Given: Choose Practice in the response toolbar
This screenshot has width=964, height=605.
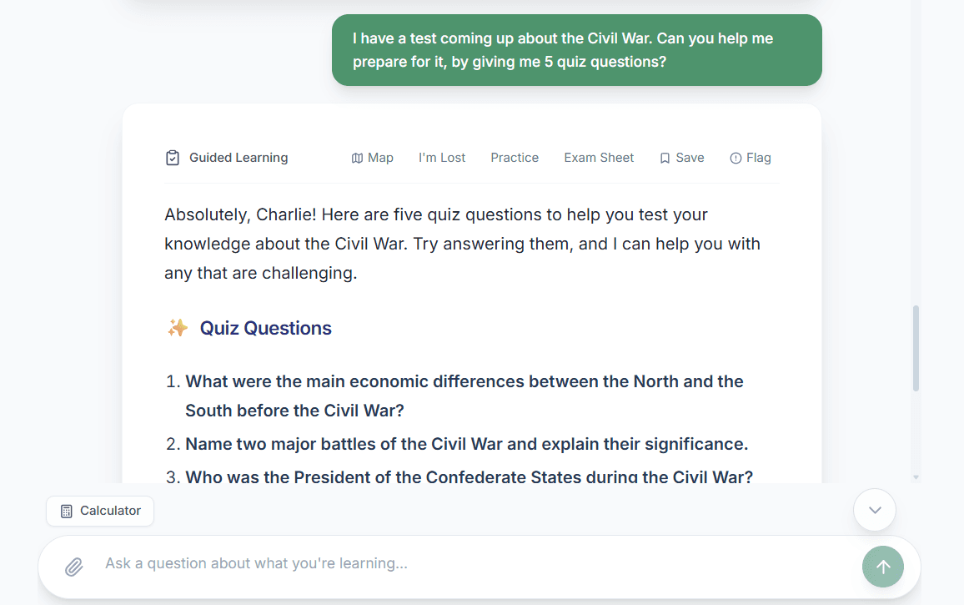Looking at the screenshot, I should [515, 158].
